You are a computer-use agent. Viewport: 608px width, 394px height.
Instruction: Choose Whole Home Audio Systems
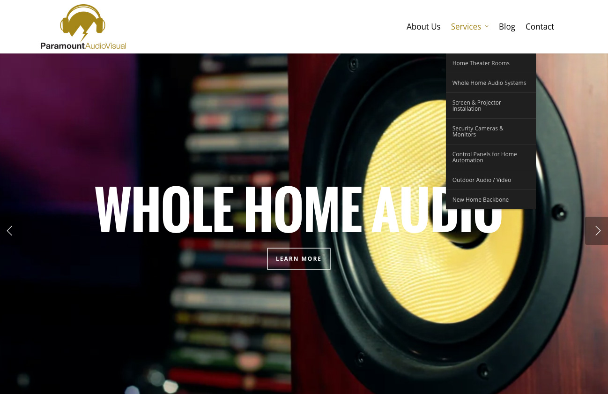(491, 83)
